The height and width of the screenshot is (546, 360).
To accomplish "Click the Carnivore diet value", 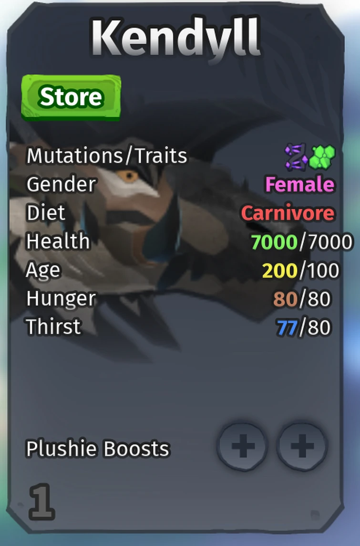I will [x=288, y=213].
